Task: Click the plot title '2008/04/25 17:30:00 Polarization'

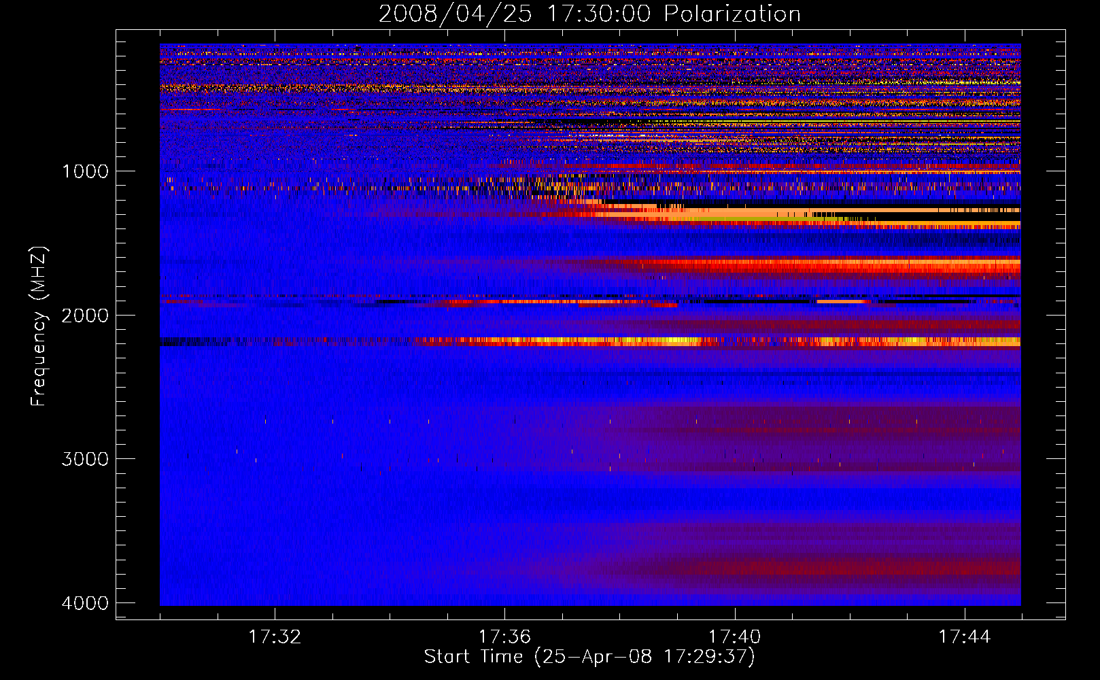Action: (x=589, y=14)
